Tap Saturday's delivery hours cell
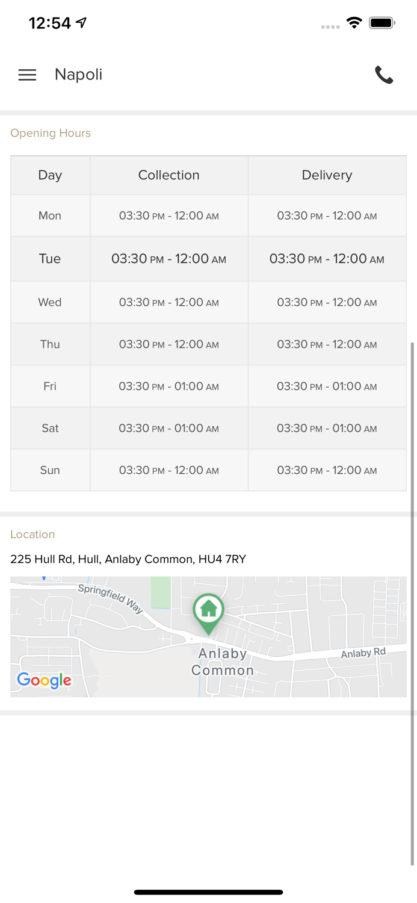Screen dimensions: 417x903 tap(327, 429)
